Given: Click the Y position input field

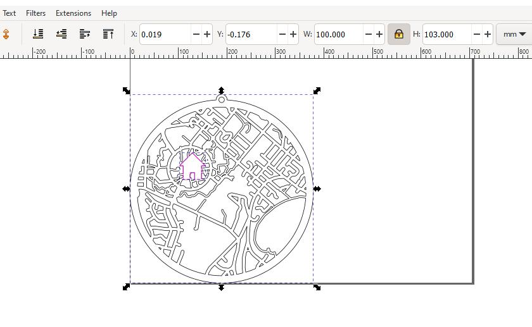Looking at the screenshot, I should pyautogui.click(x=251, y=34).
